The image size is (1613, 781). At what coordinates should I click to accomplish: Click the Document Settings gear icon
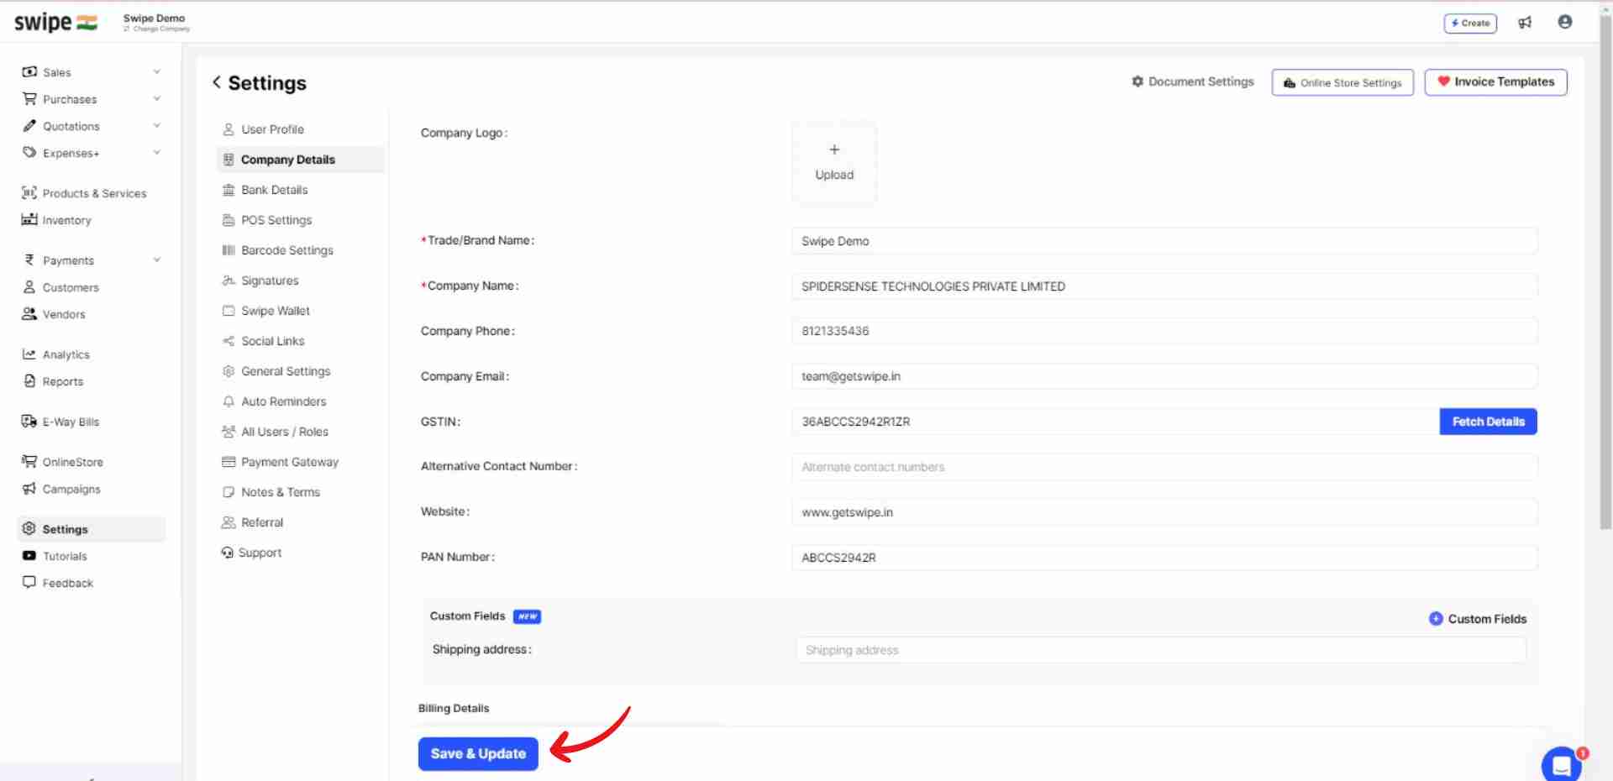click(x=1138, y=81)
